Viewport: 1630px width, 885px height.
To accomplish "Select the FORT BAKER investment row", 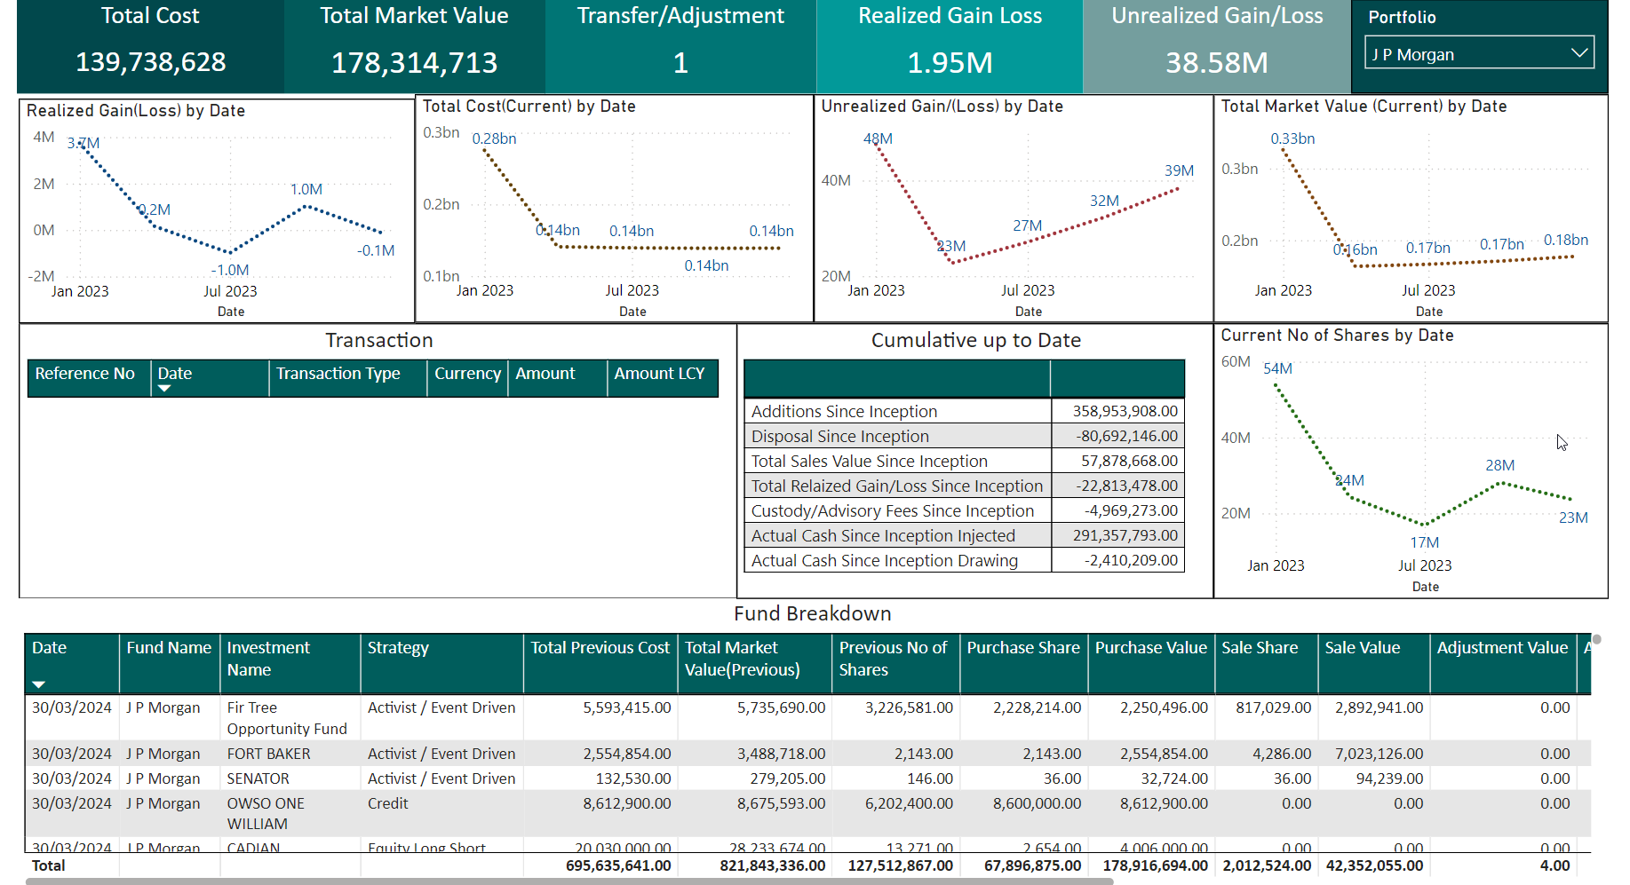I will [x=268, y=754].
